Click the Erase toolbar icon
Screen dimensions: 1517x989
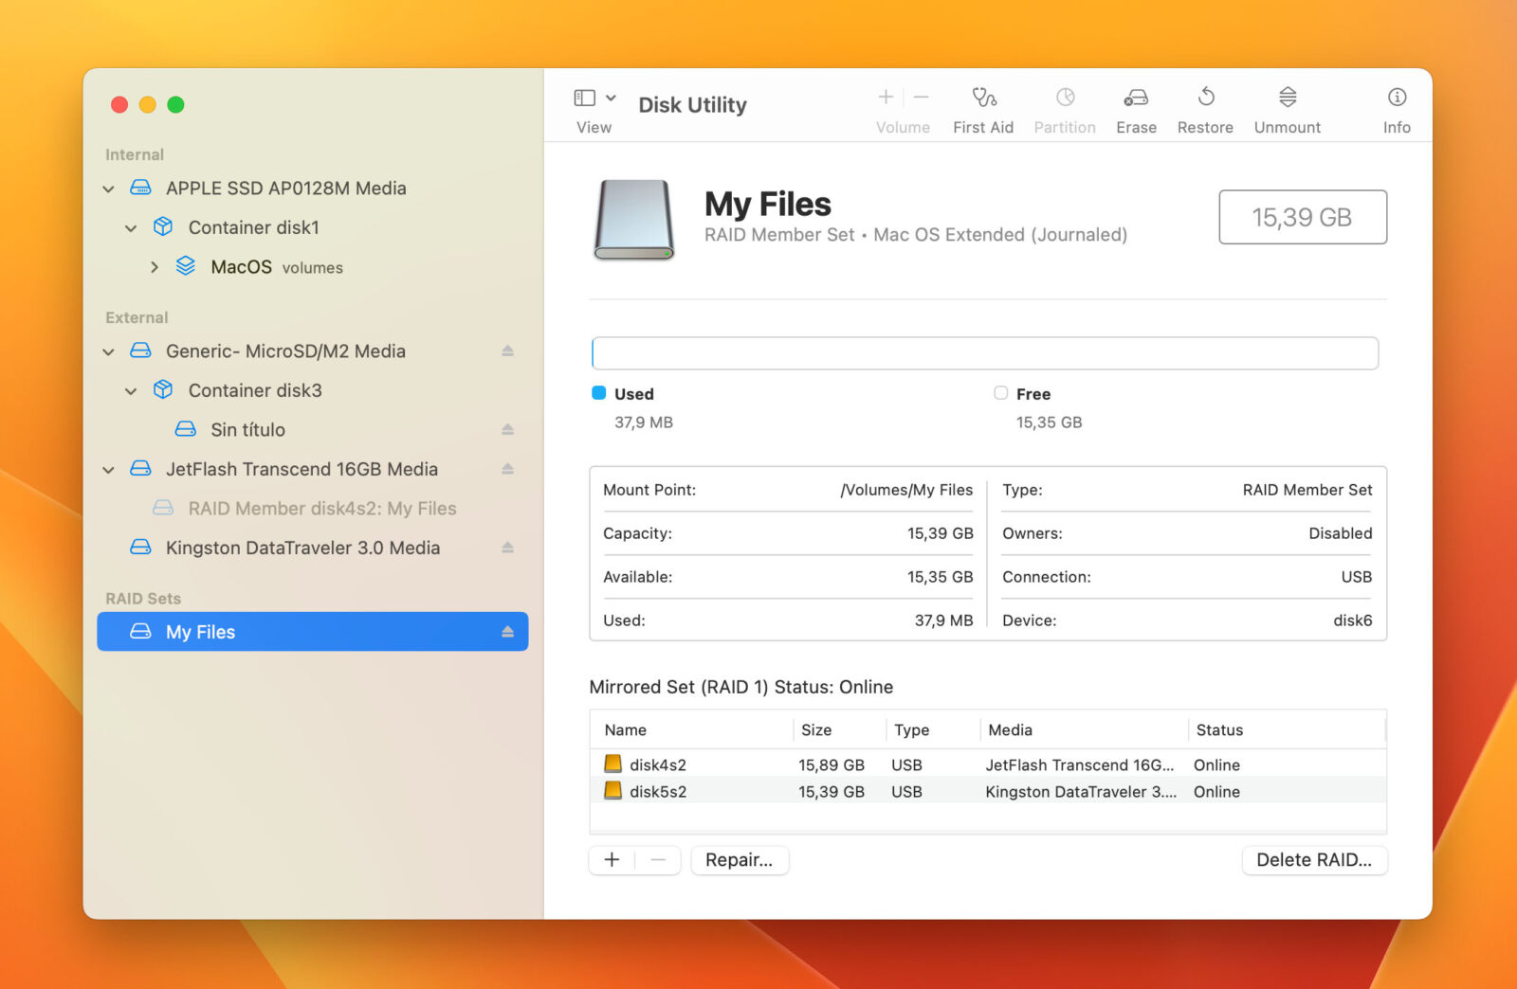point(1135,106)
